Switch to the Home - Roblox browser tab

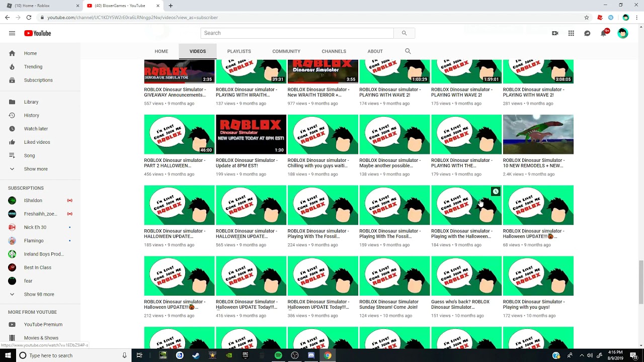[41, 6]
